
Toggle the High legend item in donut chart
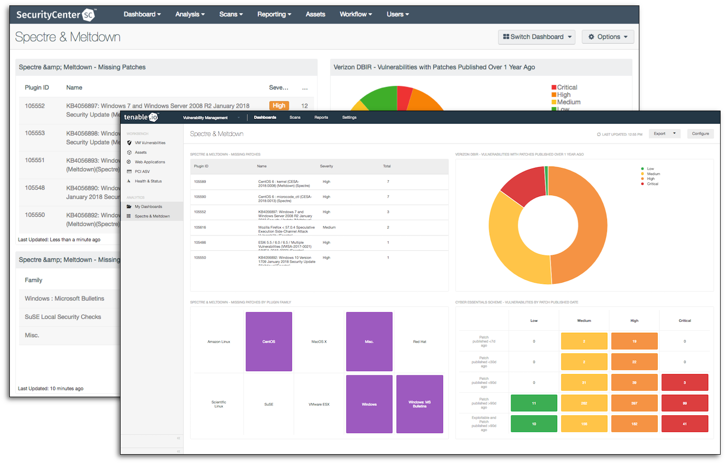click(648, 179)
